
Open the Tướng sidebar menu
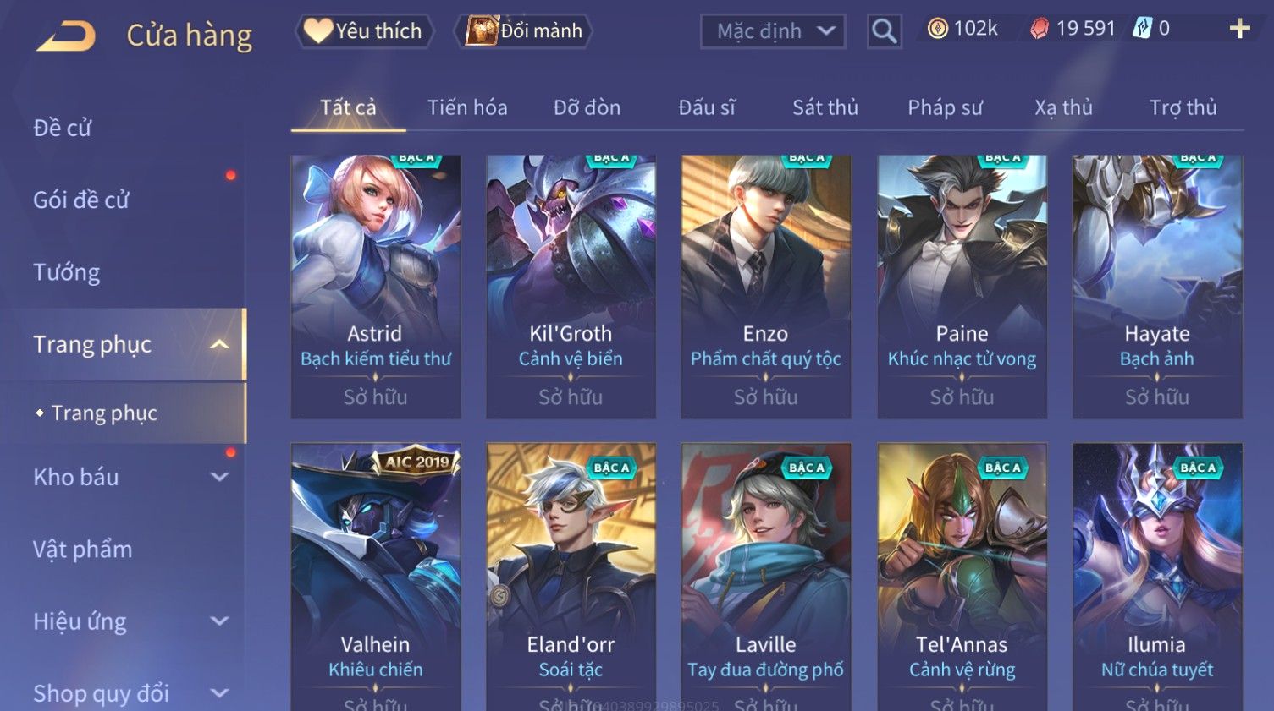[x=67, y=272]
